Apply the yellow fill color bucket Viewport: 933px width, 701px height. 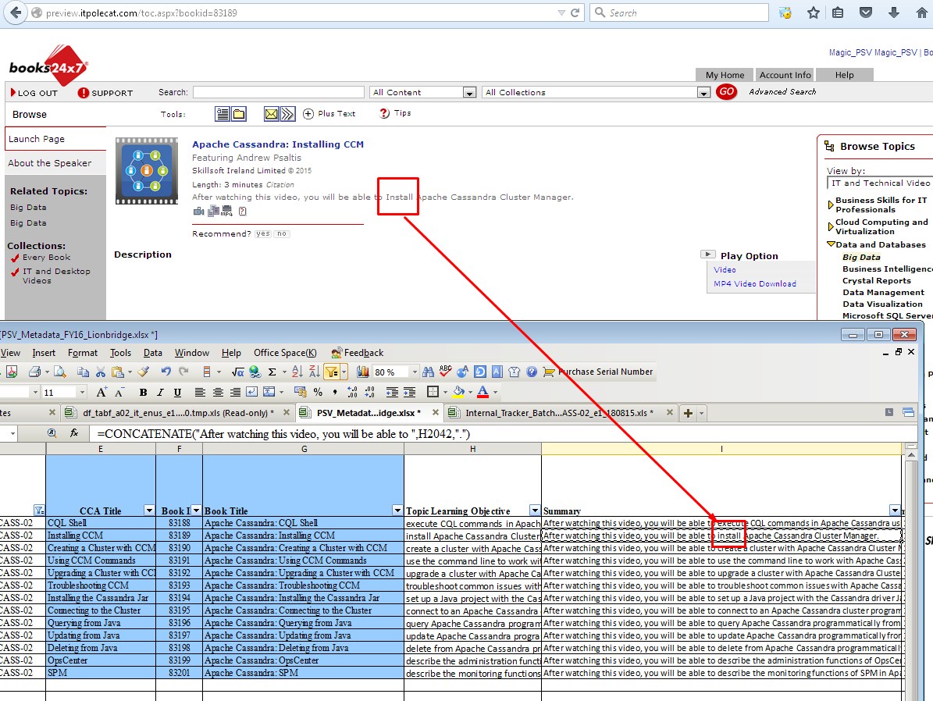pyautogui.click(x=458, y=392)
